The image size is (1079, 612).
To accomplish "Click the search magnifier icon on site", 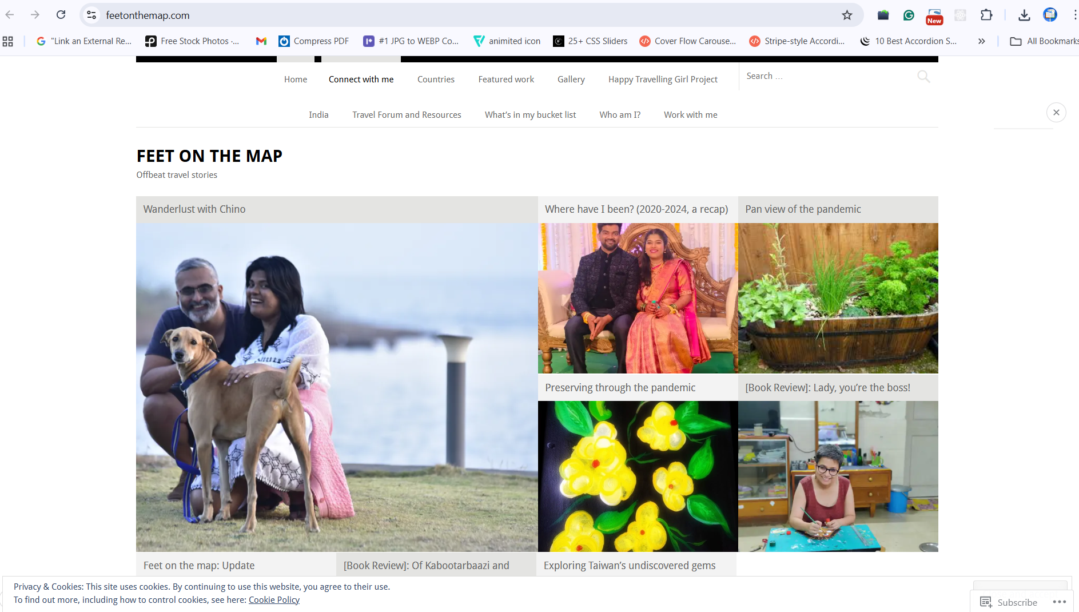I will point(923,76).
